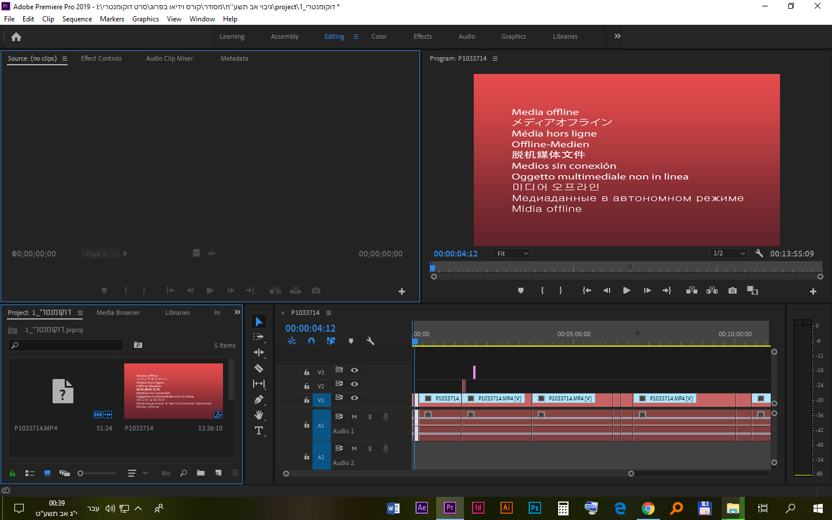Image resolution: width=832 pixels, height=520 pixels.
Task: Toggle snap magnet in timeline
Action: pos(311,341)
